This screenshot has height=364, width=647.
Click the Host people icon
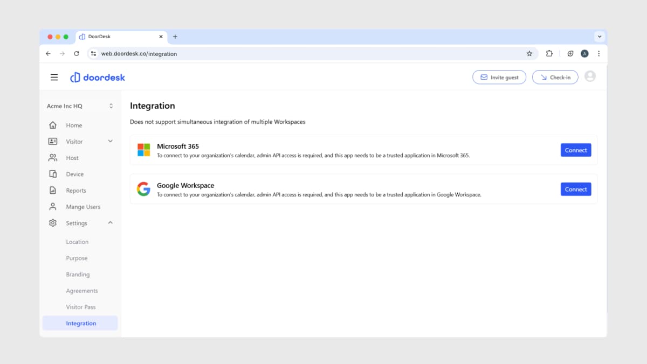click(53, 158)
